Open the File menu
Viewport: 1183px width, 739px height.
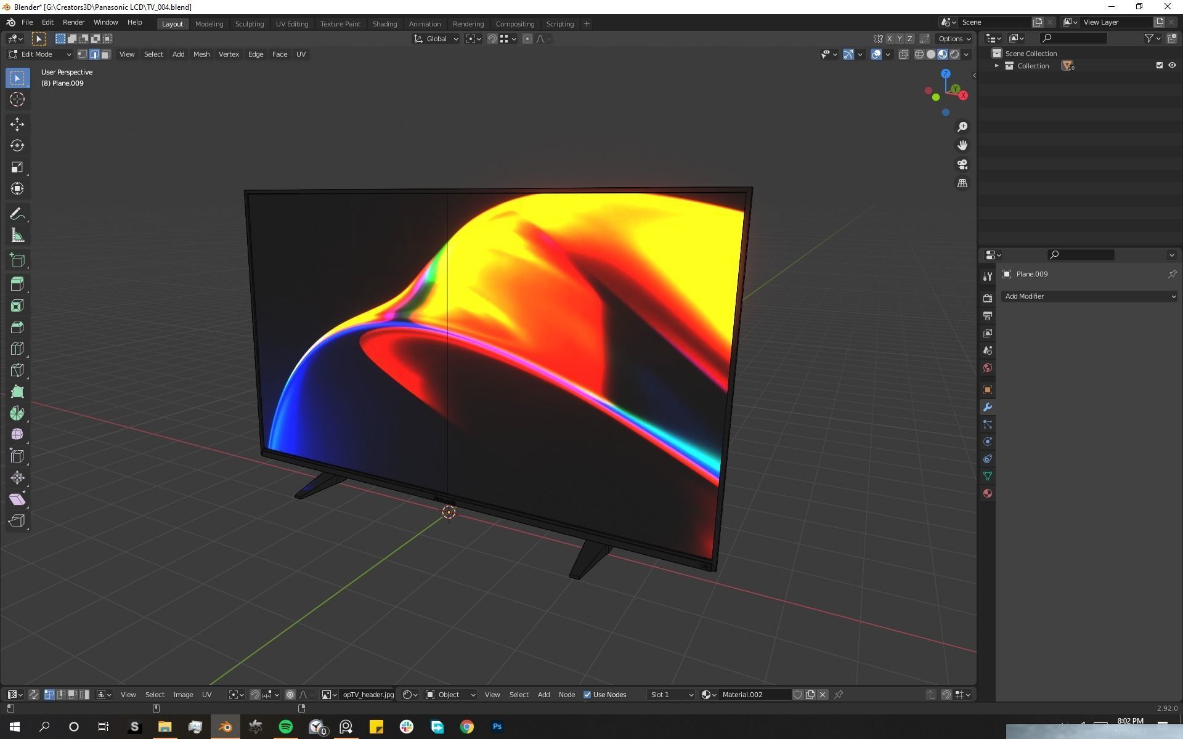coord(27,22)
